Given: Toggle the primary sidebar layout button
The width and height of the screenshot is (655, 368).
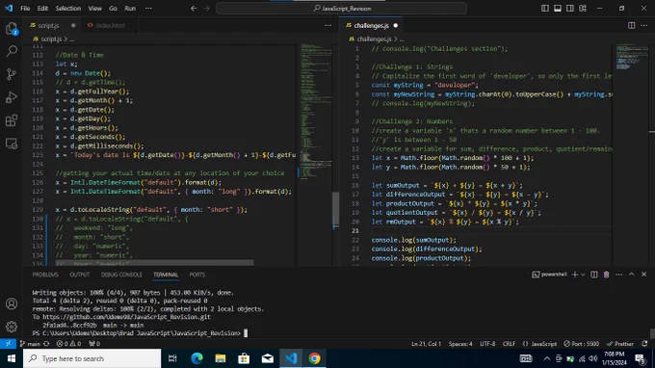Looking at the screenshot, I should click(x=545, y=9).
